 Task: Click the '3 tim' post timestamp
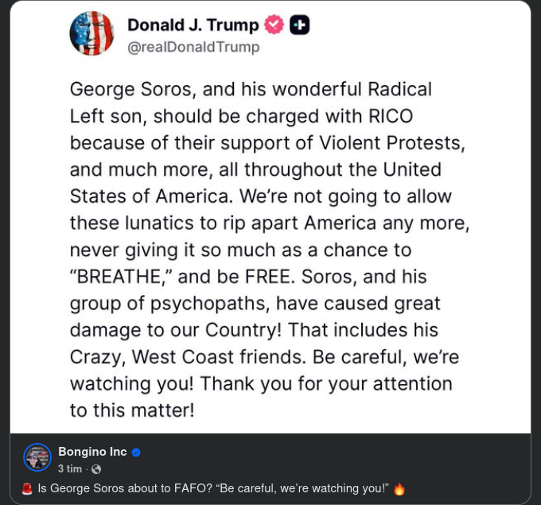(70, 469)
